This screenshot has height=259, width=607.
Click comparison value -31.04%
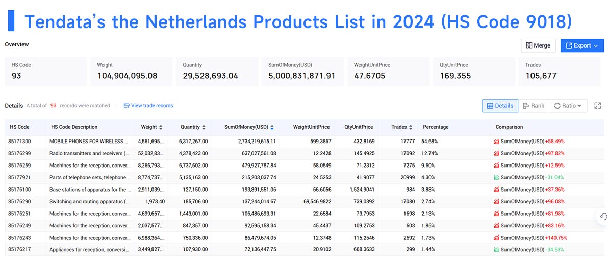[x=554, y=178]
